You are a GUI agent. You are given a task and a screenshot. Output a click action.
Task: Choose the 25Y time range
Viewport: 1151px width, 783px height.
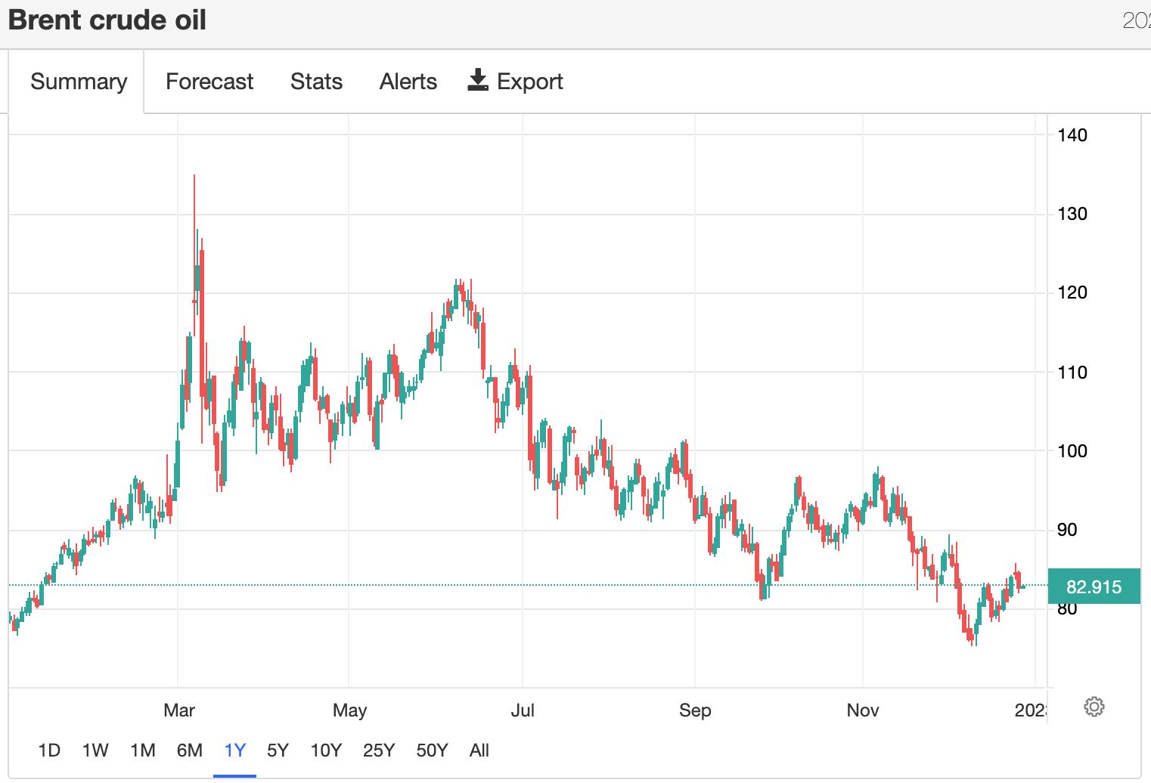click(x=379, y=751)
